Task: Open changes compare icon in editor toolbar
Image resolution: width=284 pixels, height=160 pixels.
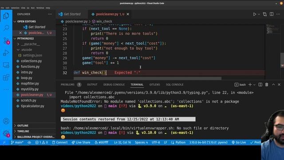Action: (265, 14)
